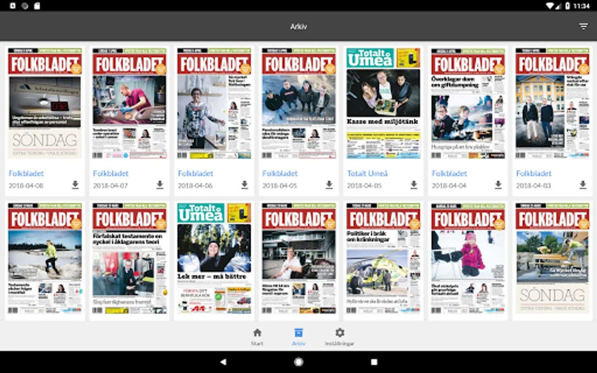Click Totalt Umeå title link

(367, 173)
